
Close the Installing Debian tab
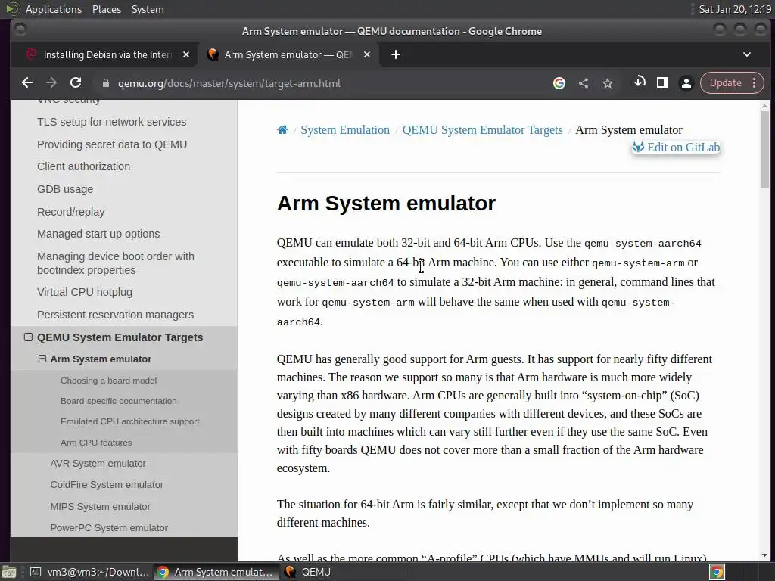point(186,54)
